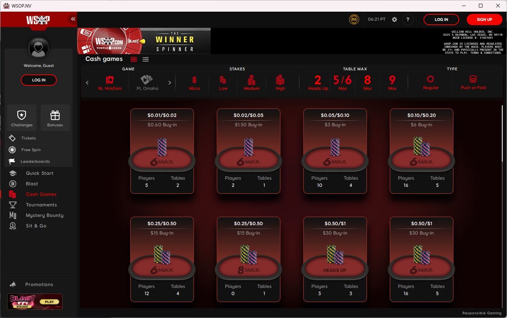
Task: Open the RG responsible gaming badge
Action: [354, 20]
